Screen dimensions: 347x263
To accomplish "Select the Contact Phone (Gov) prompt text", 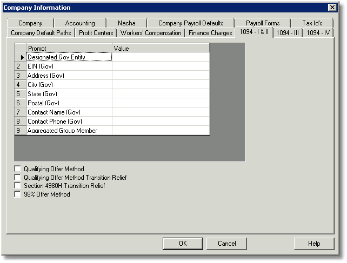I will 55,121.
